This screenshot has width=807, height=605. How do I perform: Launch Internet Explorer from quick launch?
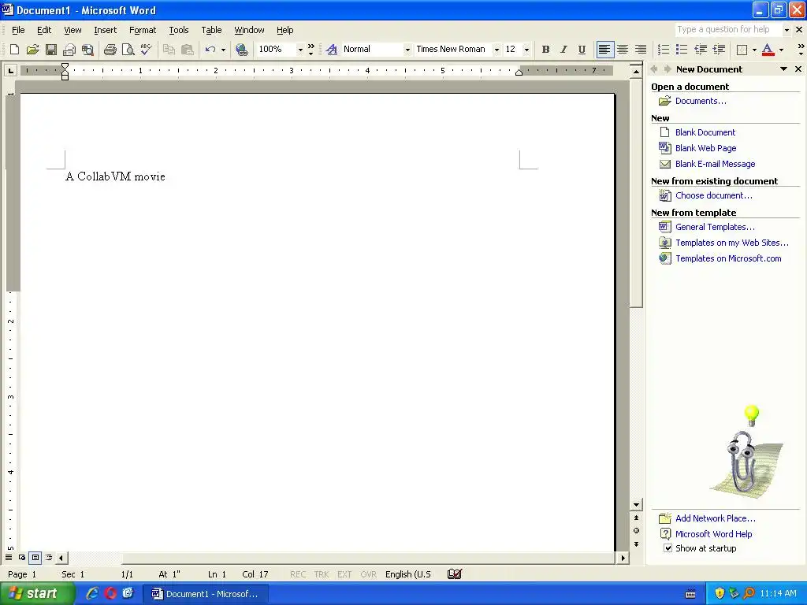[92, 594]
